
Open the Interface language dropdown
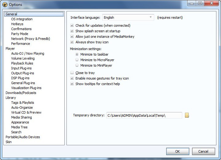coord(128,18)
